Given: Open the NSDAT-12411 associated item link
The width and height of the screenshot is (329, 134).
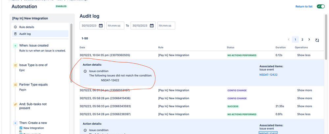Looking at the screenshot, I should [x=268, y=133].
